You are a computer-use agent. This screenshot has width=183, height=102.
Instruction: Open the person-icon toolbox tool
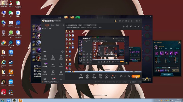pos(53,57)
